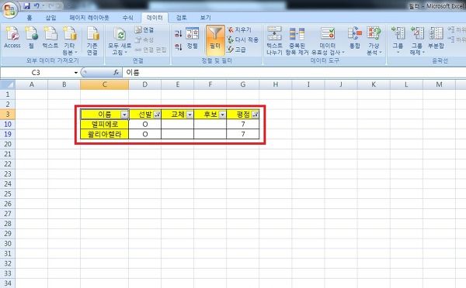Select the 선발 O mark in row 19
Image resolution: width=466 pixels, height=288 pixels.
(x=145, y=134)
